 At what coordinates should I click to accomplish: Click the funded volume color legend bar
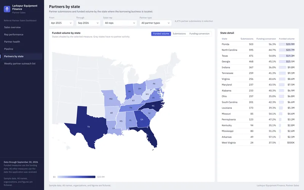tap(76, 177)
